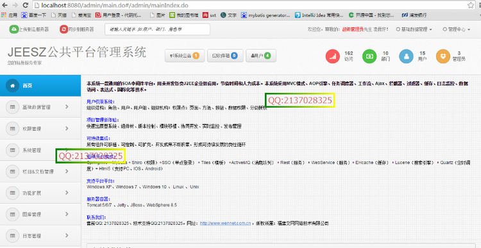Image resolution: width=481 pixels, height=248 pixels.
Task: Expand 功能扩展 with its chevron
Action: 67,192
